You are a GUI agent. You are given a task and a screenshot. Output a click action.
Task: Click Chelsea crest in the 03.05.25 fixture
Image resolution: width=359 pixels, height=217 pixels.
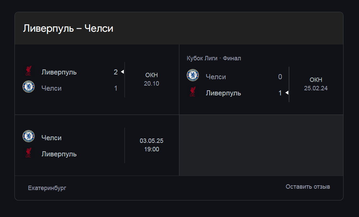coord(29,136)
